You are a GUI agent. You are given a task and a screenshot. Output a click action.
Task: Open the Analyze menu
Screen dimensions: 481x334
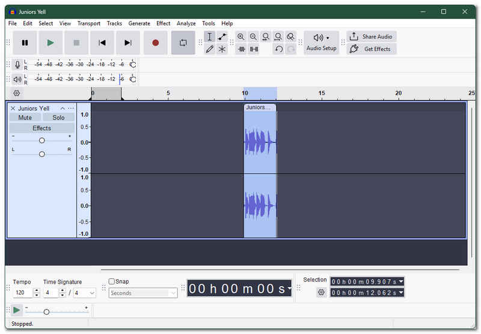click(186, 23)
